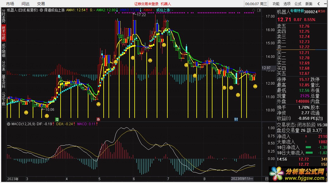Click the 财 info marker on chart

click(x=236, y=119)
